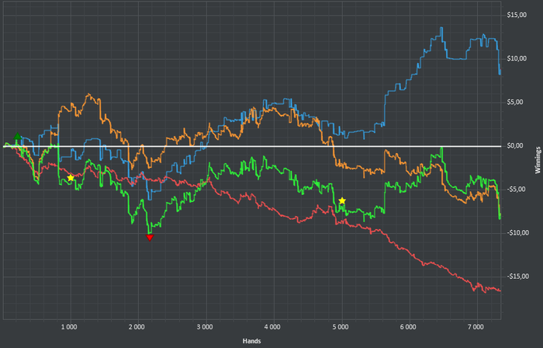Viewport: 543px width, 348px height.
Task: Click the 7 000 hands tick label
Action: pos(476,327)
